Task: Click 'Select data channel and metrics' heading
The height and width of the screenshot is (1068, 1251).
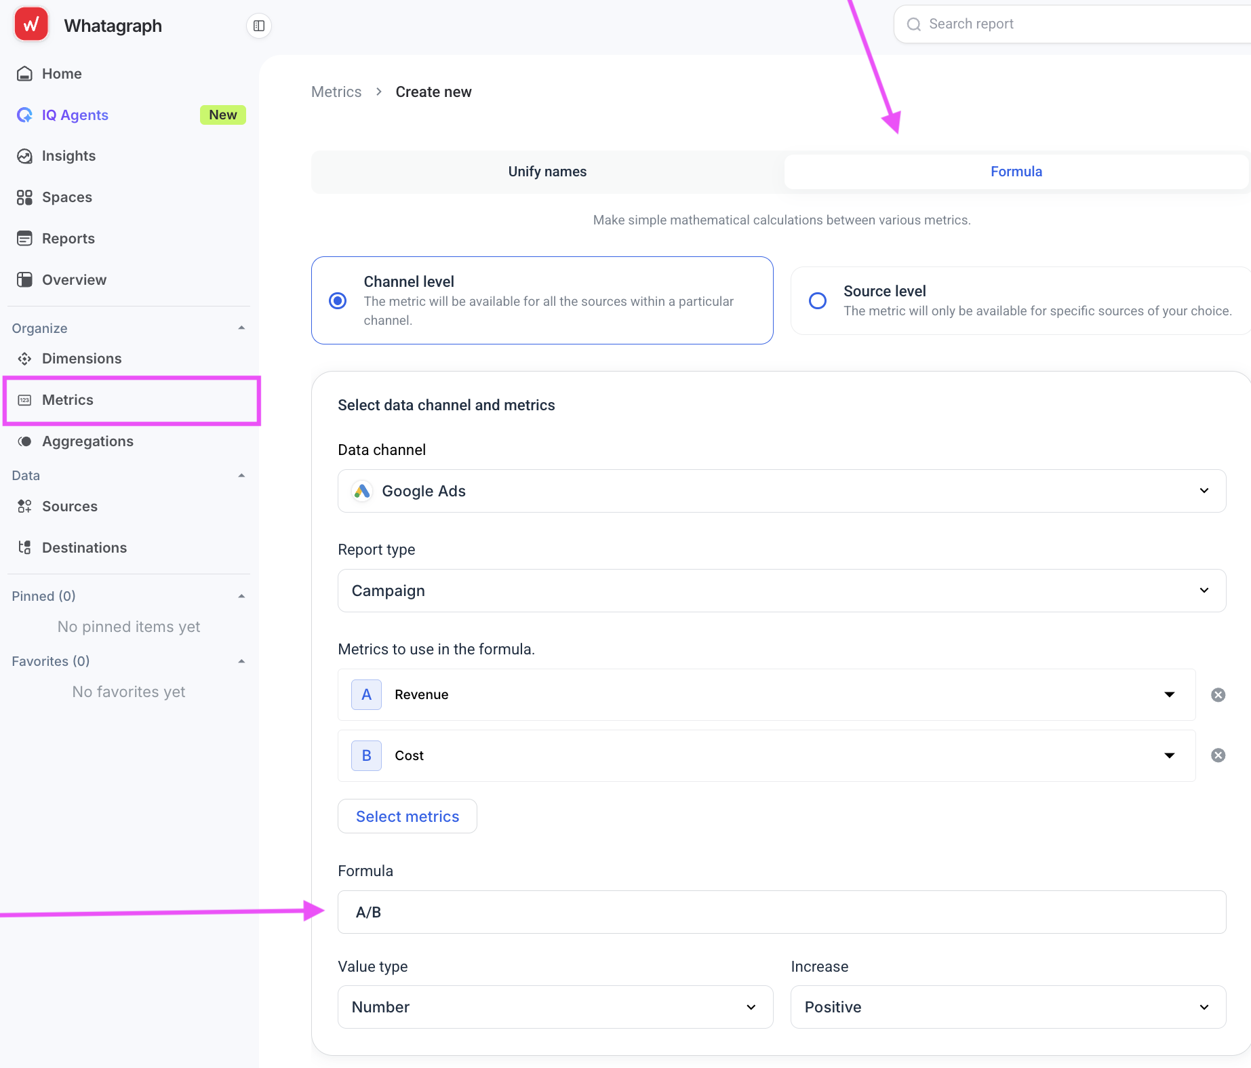Action: click(446, 406)
